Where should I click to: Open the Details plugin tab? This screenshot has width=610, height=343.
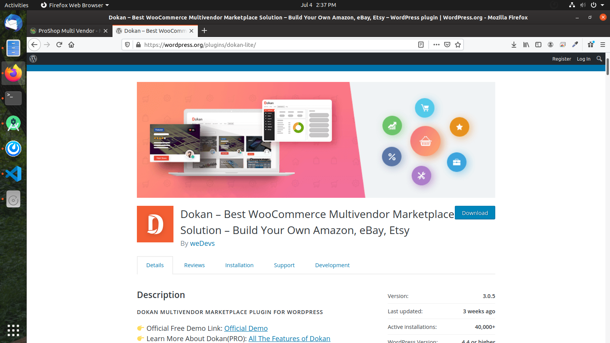coord(155,265)
